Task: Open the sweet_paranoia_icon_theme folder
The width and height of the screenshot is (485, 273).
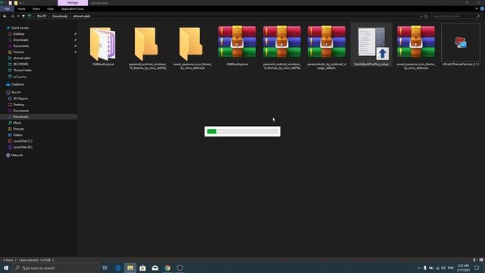Action: coord(192,48)
